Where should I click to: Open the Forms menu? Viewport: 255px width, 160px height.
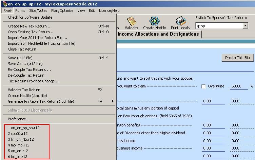pyautogui.click(x=20, y=11)
